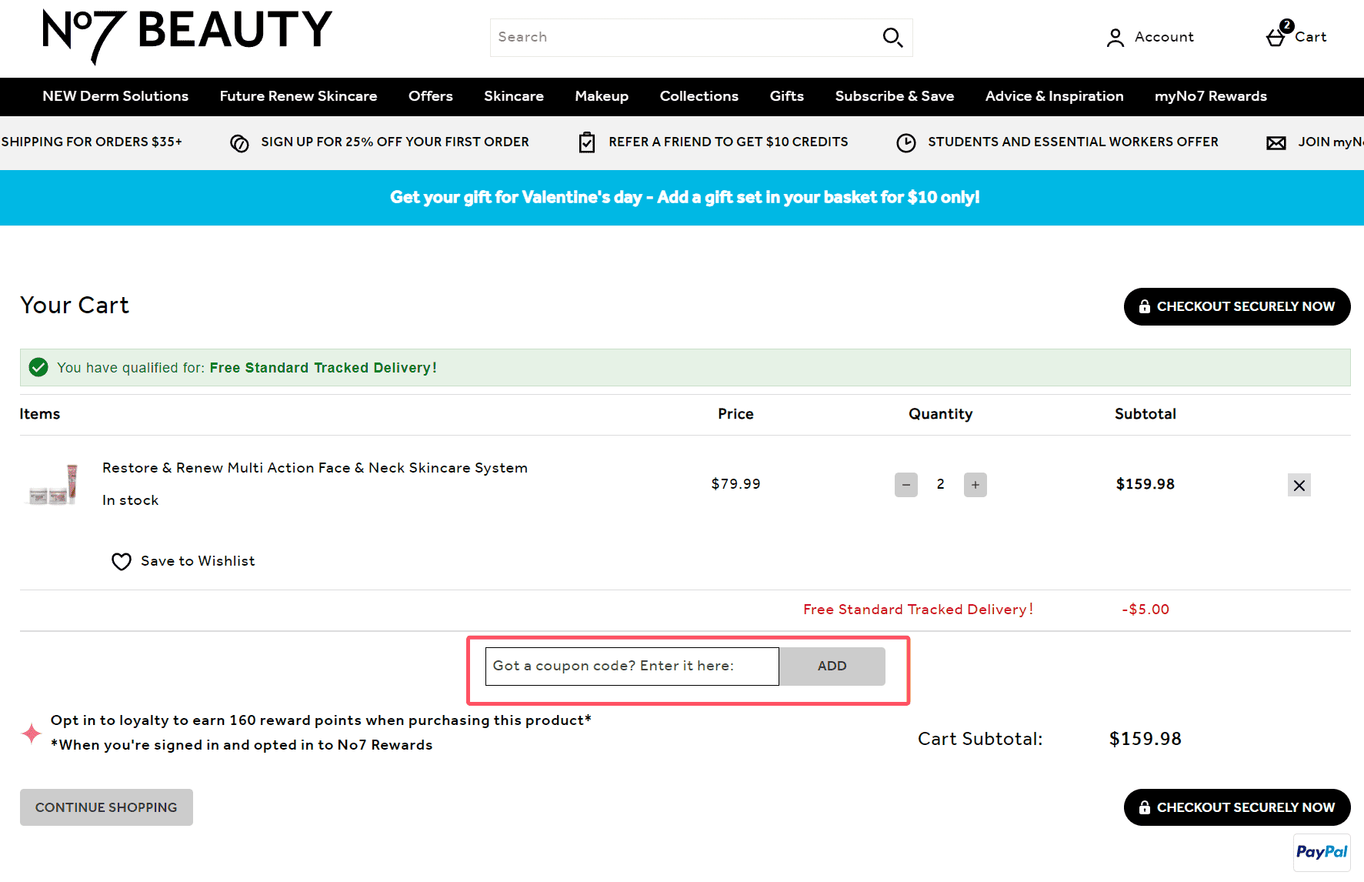The image size is (1364, 882).
Task: Click the coupon ADD button
Action: coord(832,667)
